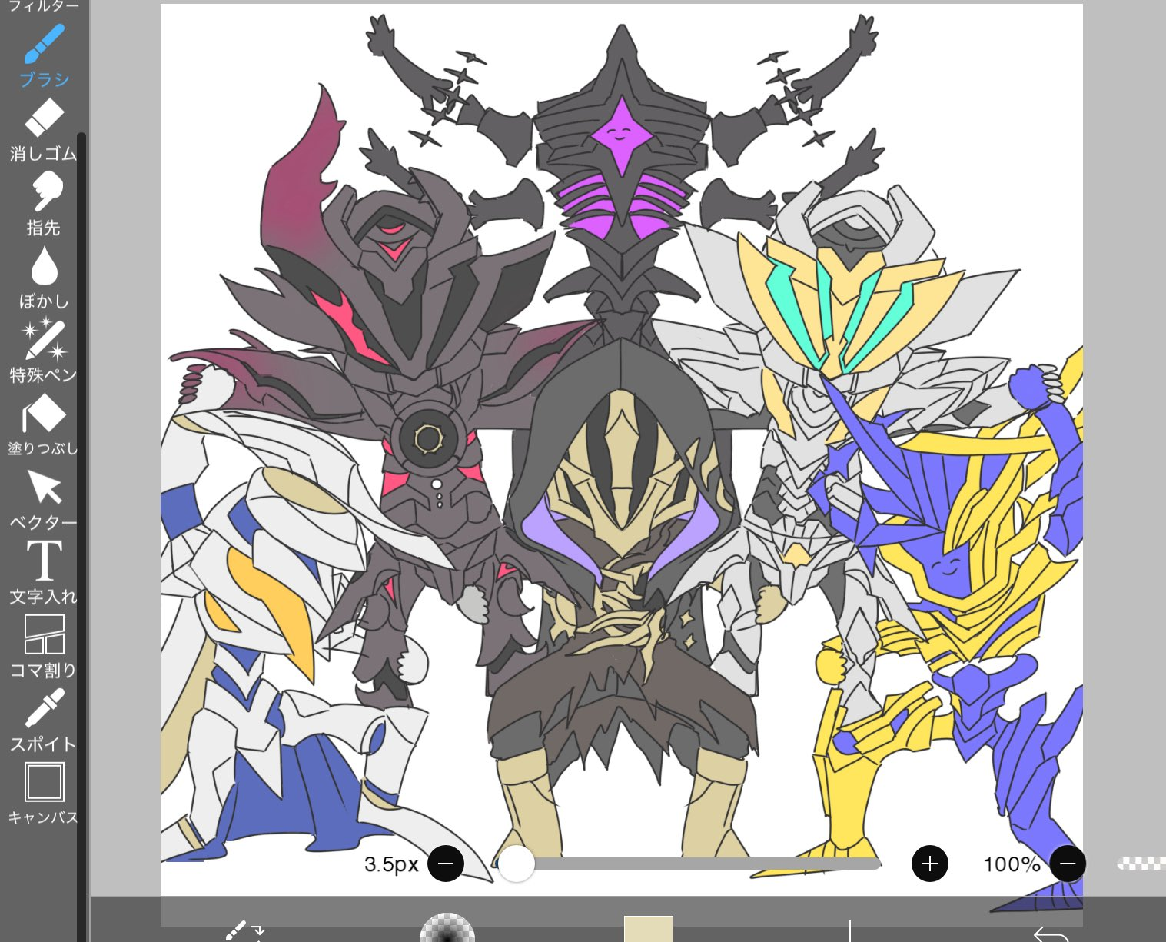The height and width of the screenshot is (942, 1166).
Task: Switch to the ベクター (Vector) tool
Action: pos(44,499)
